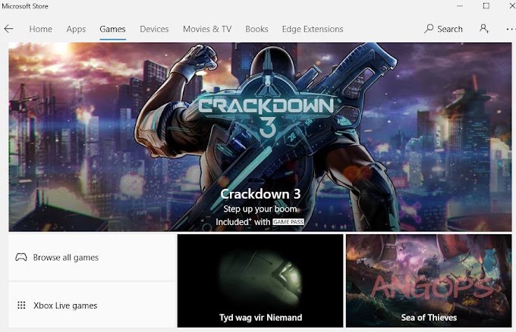Open the user account icon
The height and width of the screenshot is (332, 516).
coord(484,29)
